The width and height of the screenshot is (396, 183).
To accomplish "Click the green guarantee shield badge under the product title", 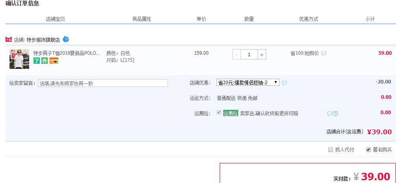I will pyautogui.click(x=45, y=61).
